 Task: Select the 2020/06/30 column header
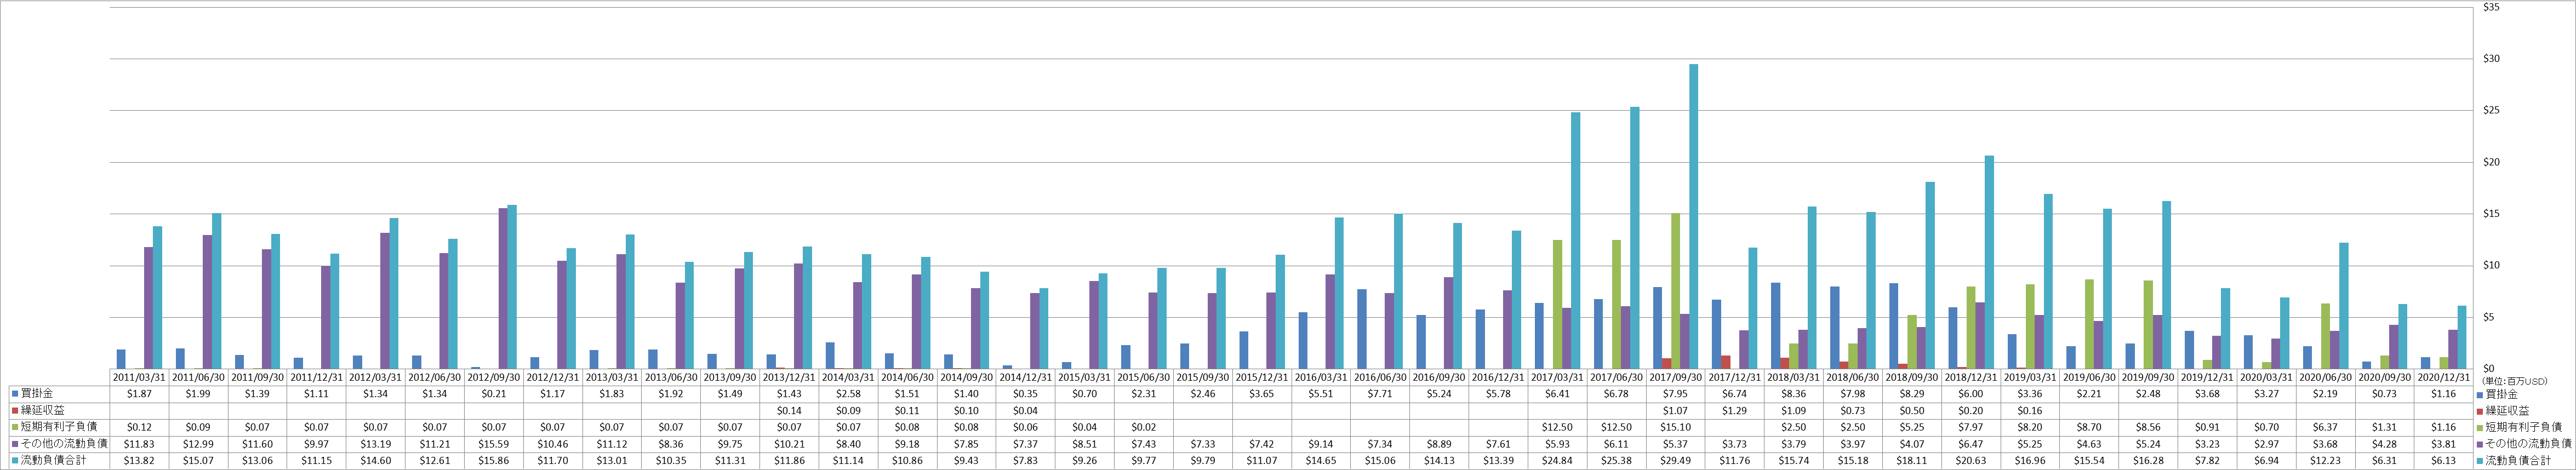click(2325, 379)
